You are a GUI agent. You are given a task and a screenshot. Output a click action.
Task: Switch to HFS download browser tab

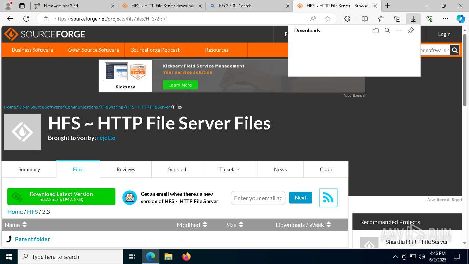(x=162, y=6)
